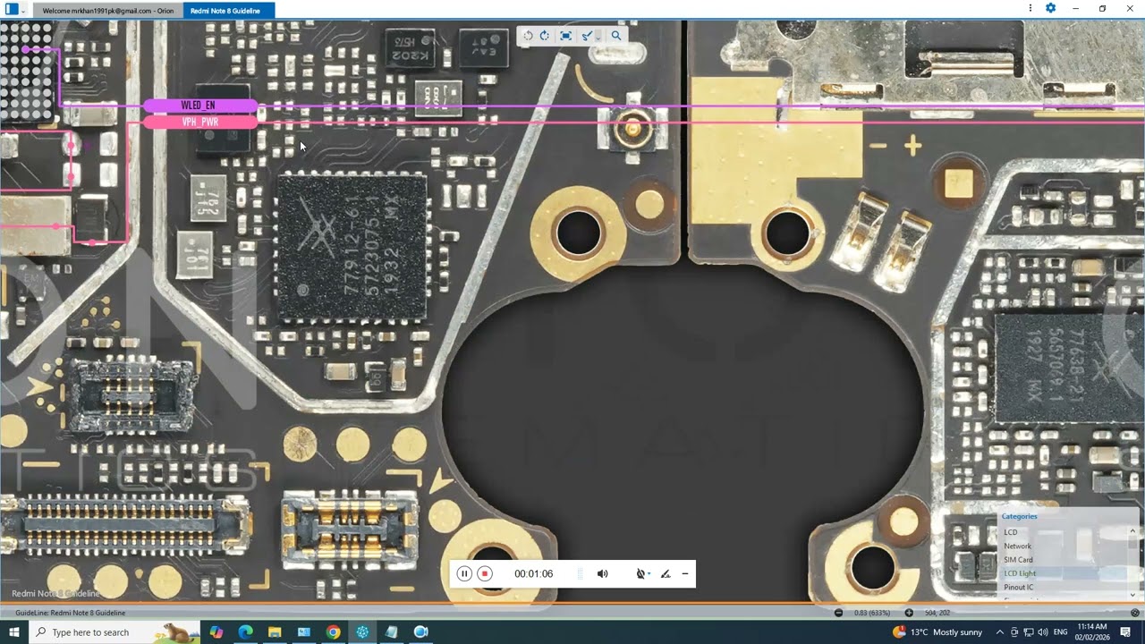
Task: Open the Windows notification center
Action: point(1125,632)
